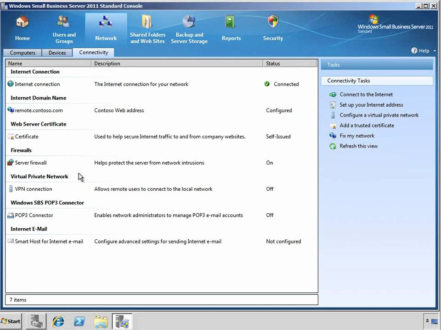Screen dimensions: 441x330
Task: Open Windows PowerShell from the taskbar
Action: click(79, 321)
